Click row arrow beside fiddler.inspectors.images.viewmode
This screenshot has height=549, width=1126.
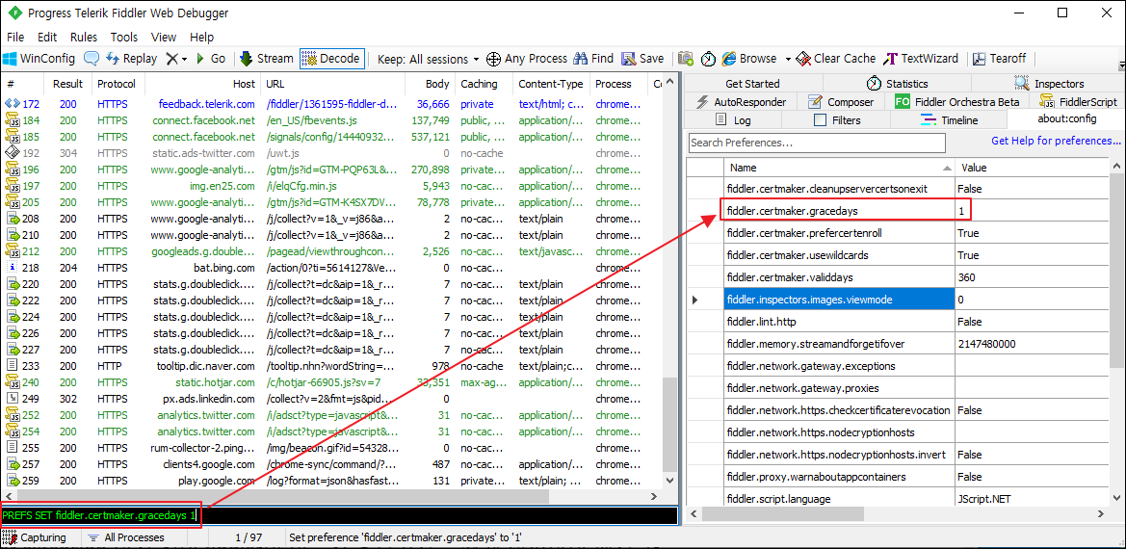(x=694, y=300)
